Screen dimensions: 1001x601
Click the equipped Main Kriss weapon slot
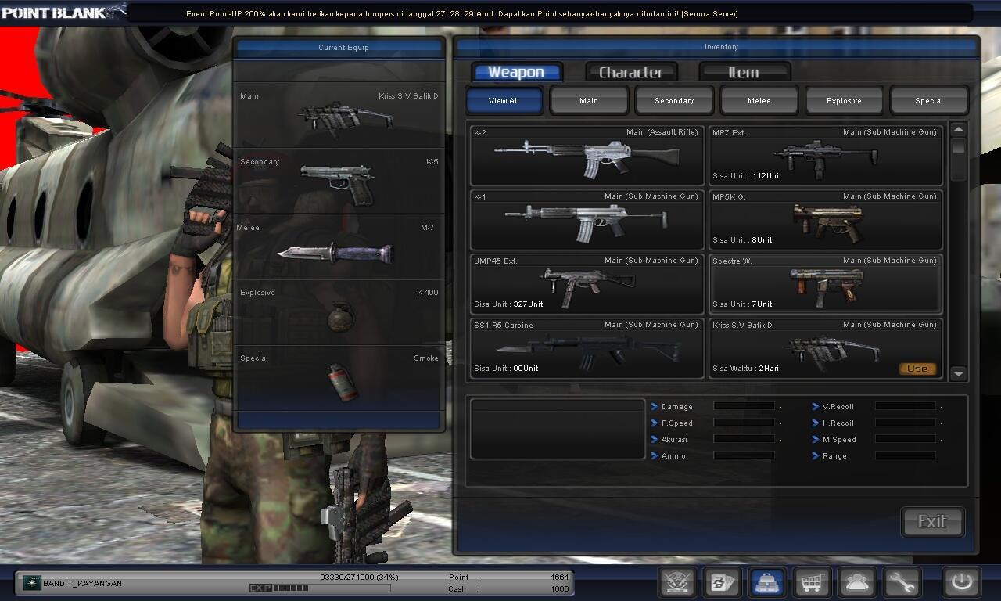pyautogui.click(x=339, y=116)
